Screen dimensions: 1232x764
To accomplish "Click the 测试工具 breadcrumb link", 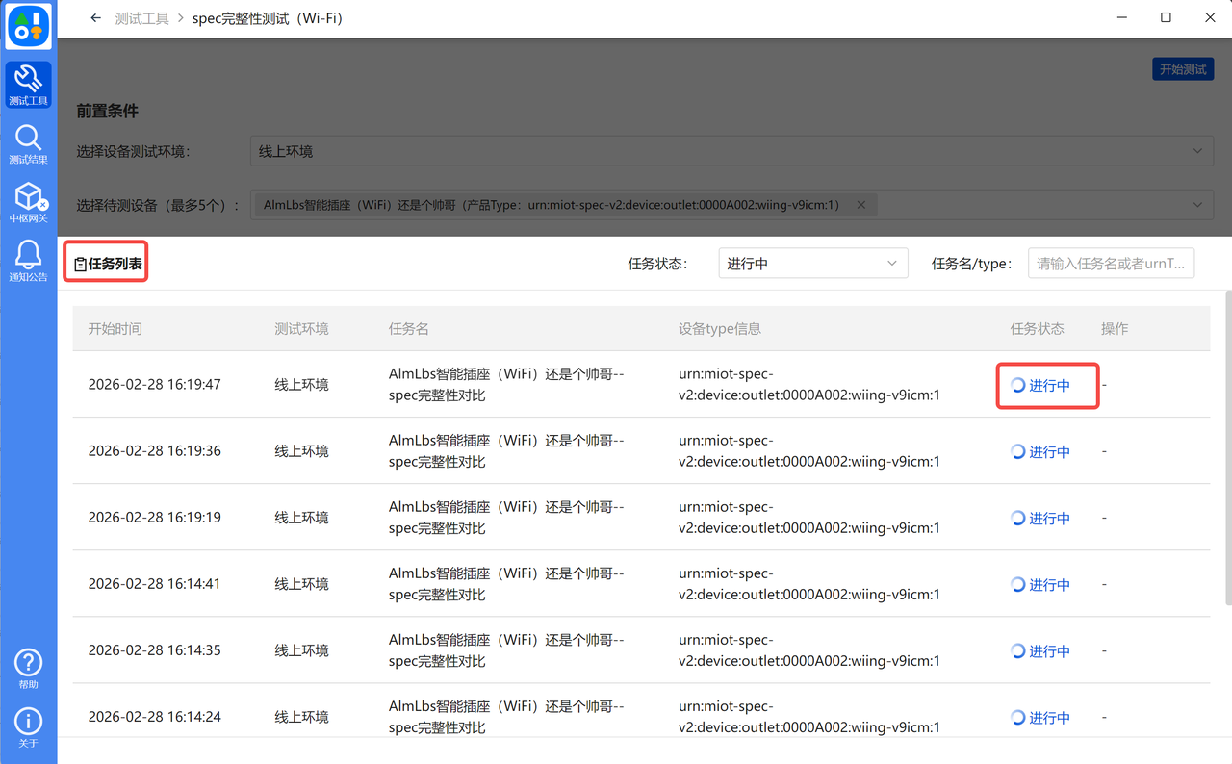I will pyautogui.click(x=141, y=18).
